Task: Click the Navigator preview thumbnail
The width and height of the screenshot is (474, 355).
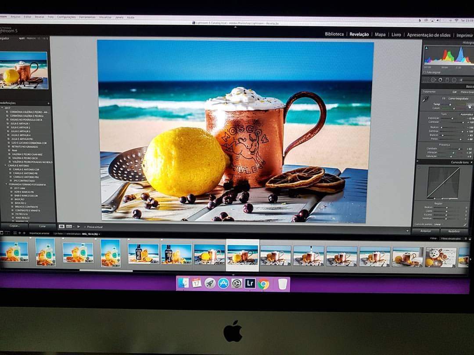Action: 24,70
